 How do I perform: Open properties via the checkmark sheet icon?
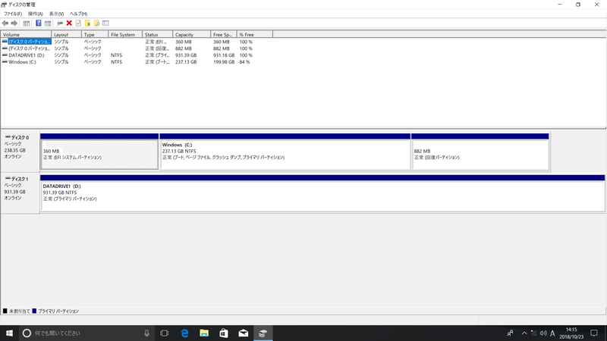click(x=78, y=23)
